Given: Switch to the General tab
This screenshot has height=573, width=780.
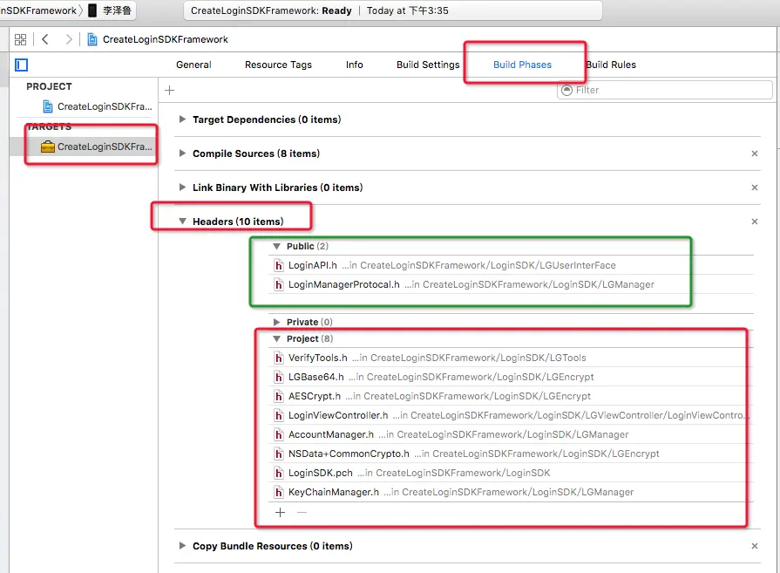Looking at the screenshot, I should 193,65.
